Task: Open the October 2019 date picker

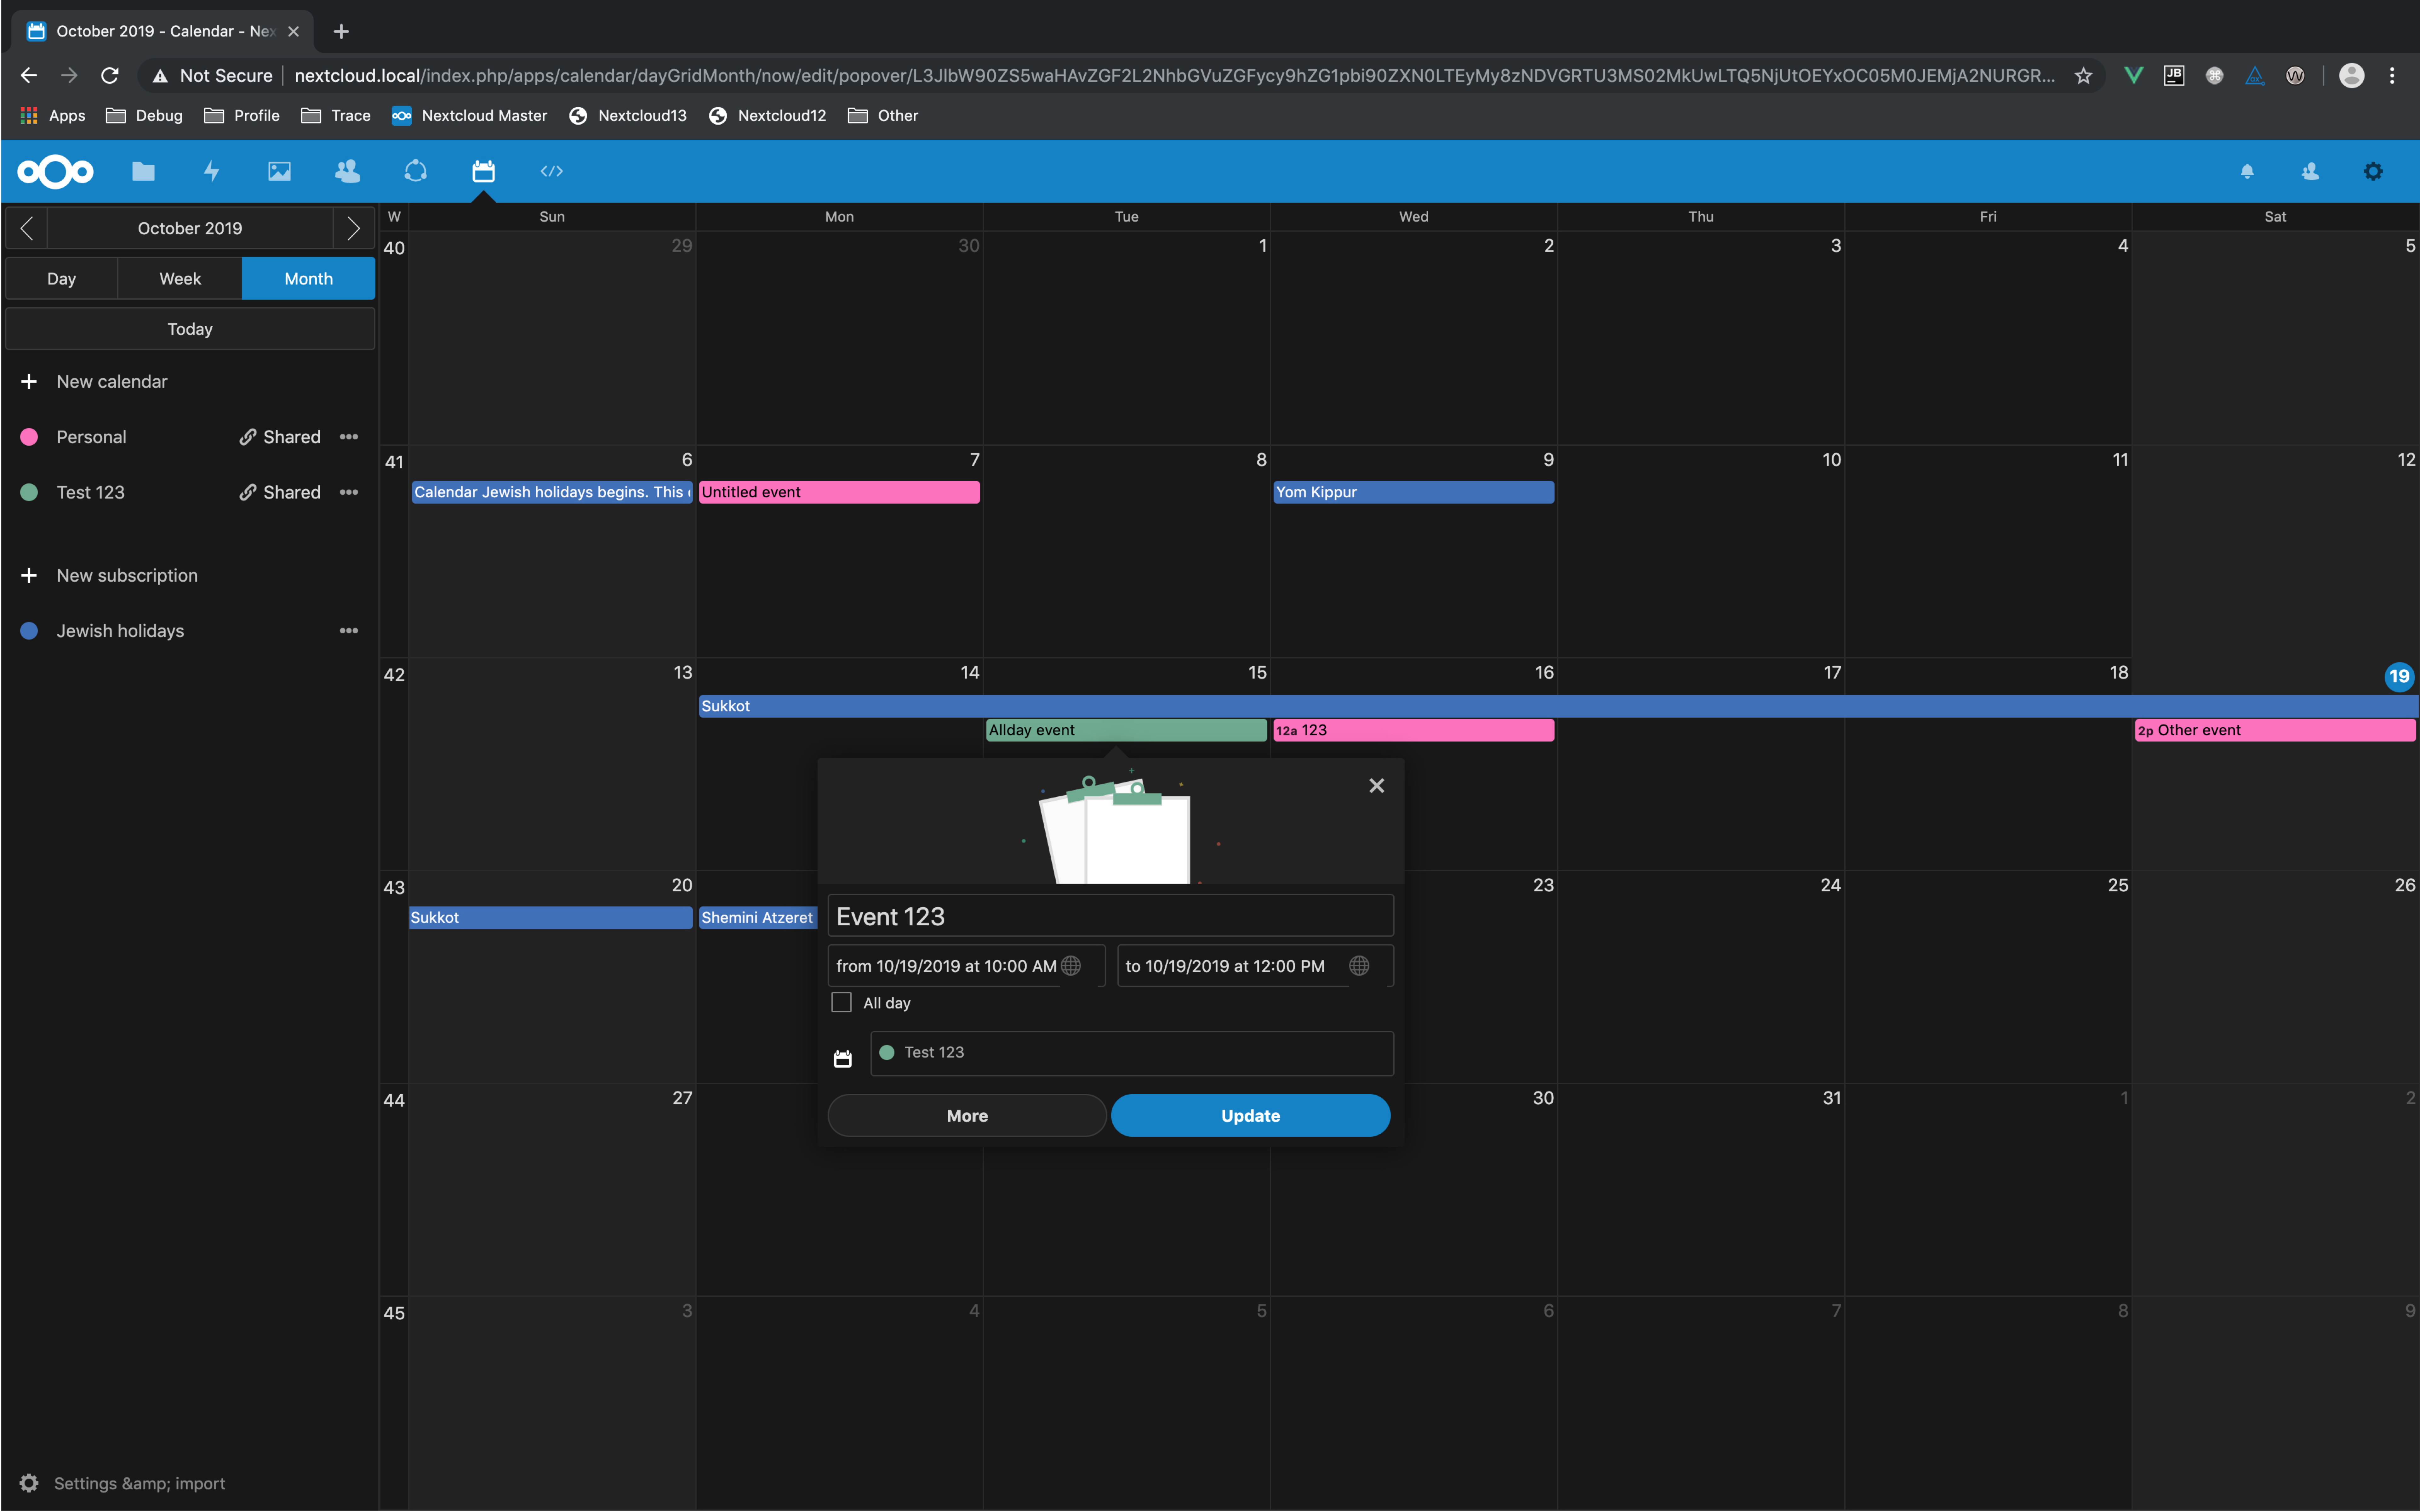Action: tap(190, 228)
